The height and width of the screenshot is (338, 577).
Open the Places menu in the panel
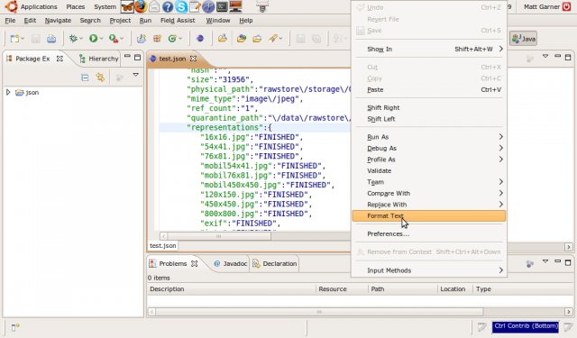tap(76, 6)
